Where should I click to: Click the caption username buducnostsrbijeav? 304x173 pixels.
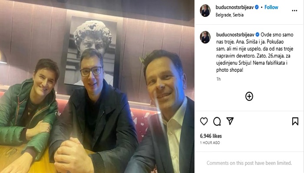click(235, 35)
